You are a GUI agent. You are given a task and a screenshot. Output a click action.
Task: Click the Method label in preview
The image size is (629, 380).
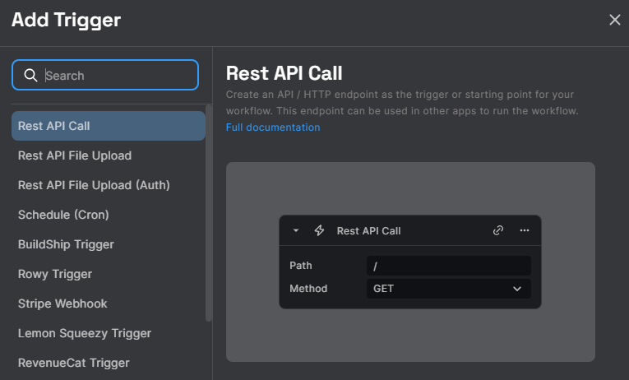(308, 289)
